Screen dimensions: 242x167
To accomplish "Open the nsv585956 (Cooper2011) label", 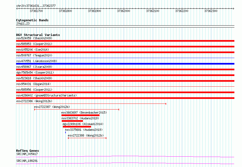I will point(34,90).
